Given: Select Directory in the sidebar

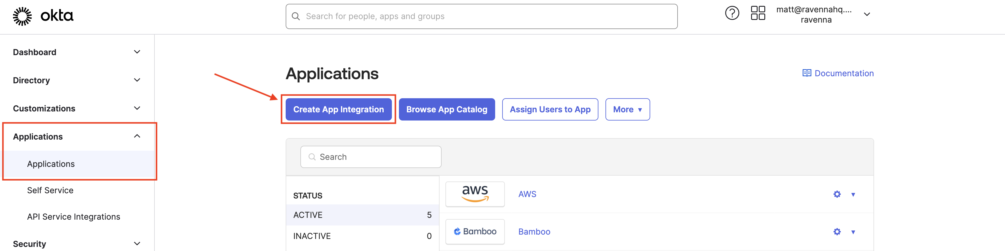Looking at the screenshot, I should pyautogui.click(x=31, y=80).
